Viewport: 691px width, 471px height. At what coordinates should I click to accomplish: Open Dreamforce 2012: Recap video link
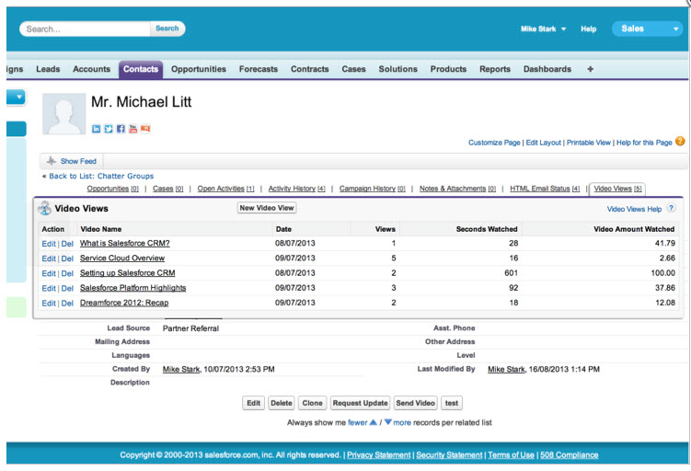pyautogui.click(x=124, y=303)
